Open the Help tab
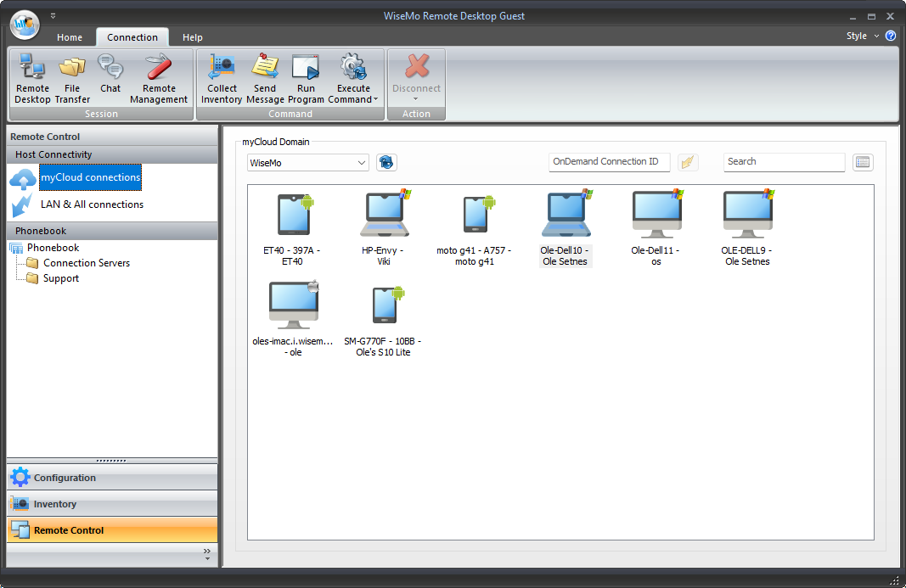Viewport: 906px width, 588px height. click(192, 36)
